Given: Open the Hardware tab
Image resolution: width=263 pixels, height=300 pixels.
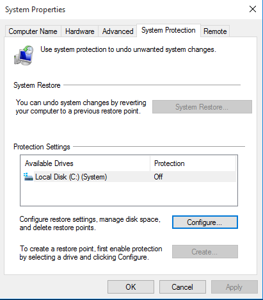Looking at the screenshot, I should coord(79,31).
